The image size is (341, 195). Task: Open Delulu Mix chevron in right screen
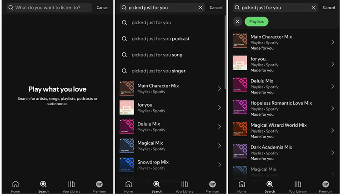click(x=332, y=86)
